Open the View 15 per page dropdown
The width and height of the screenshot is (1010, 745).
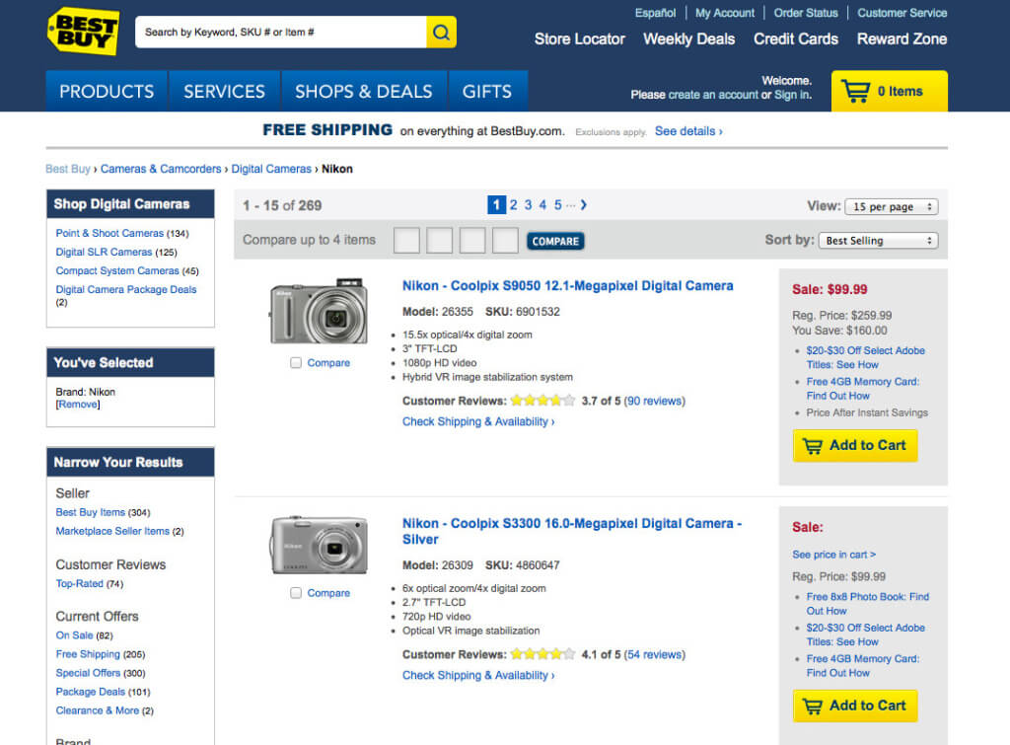(892, 207)
